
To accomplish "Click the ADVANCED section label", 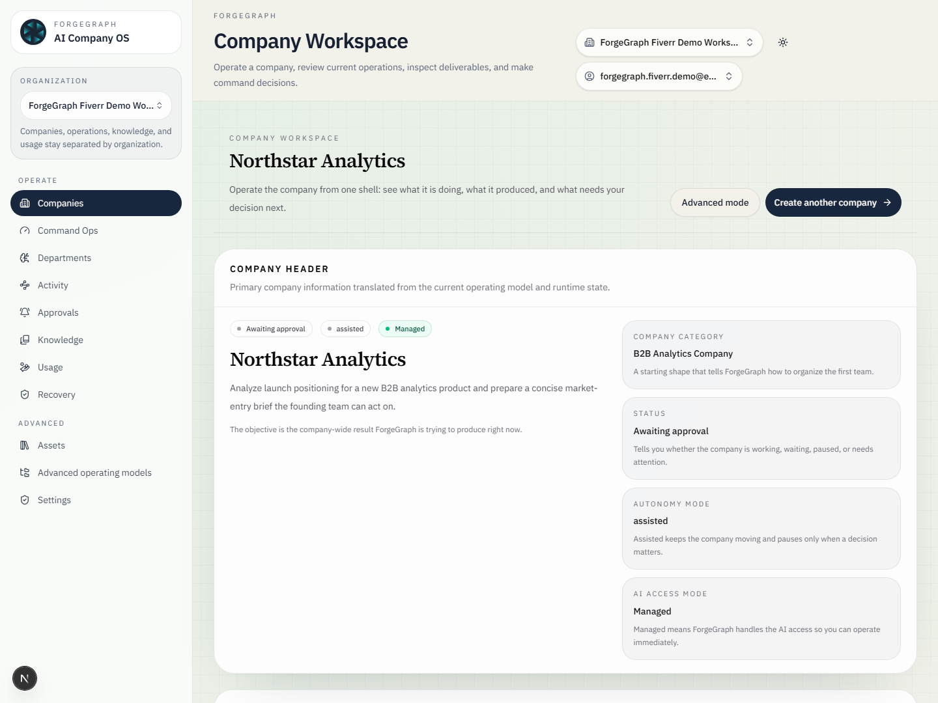I will (x=41, y=423).
